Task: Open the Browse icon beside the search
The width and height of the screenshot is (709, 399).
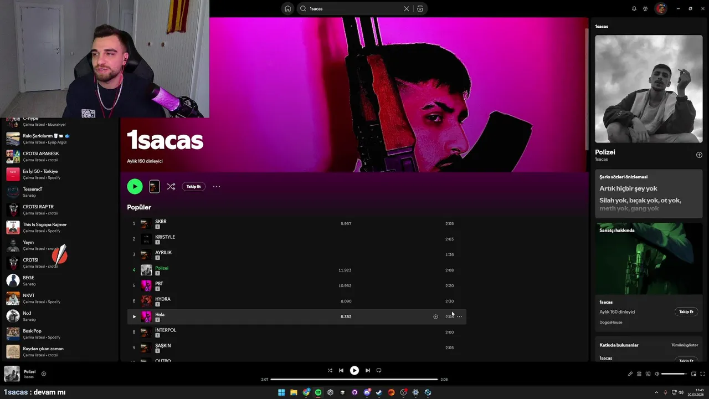Action: click(x=420, y=9)
